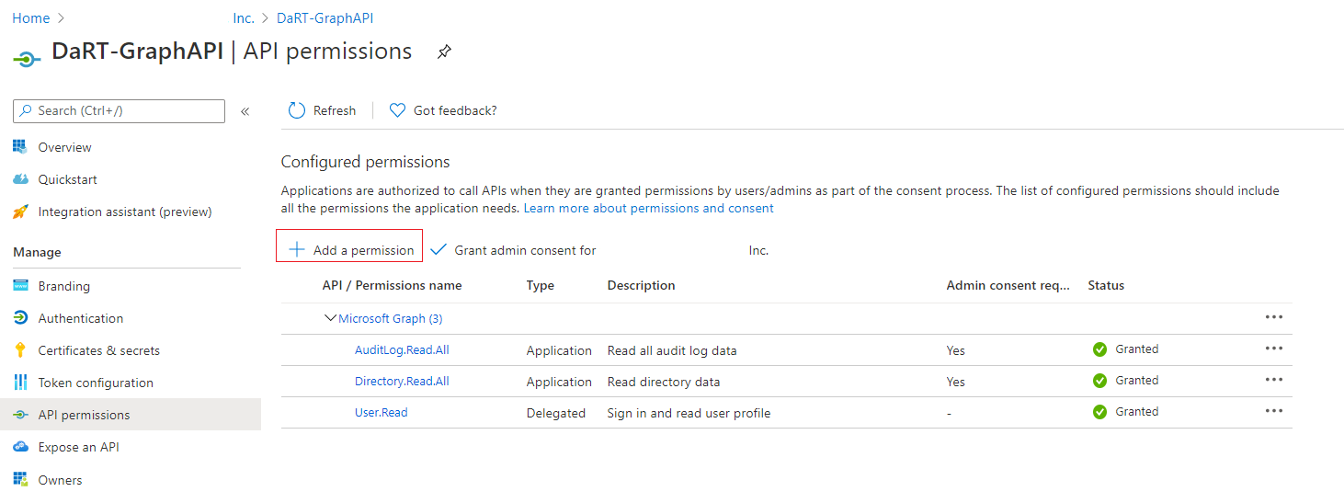1344x503 pixels.
Task: Open the Branding menu item
Action: 63,286
